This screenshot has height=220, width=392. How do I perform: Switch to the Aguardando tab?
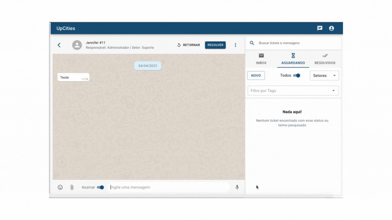(293, 59)
